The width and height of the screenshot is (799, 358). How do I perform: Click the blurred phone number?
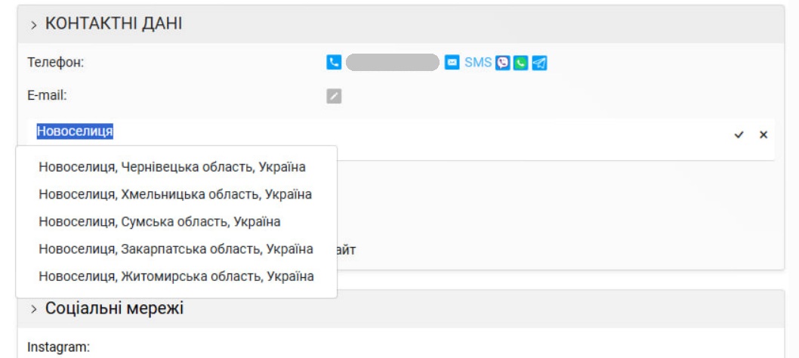point(393,62)
